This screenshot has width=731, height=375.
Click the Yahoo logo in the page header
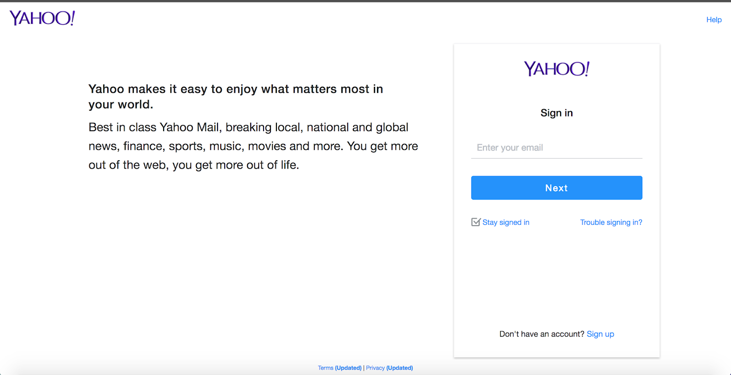(x=42, y=18)
